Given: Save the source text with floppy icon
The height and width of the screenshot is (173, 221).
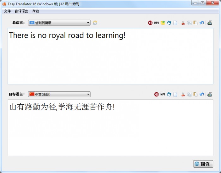Looking at the screenshot, I should [169, 23].
